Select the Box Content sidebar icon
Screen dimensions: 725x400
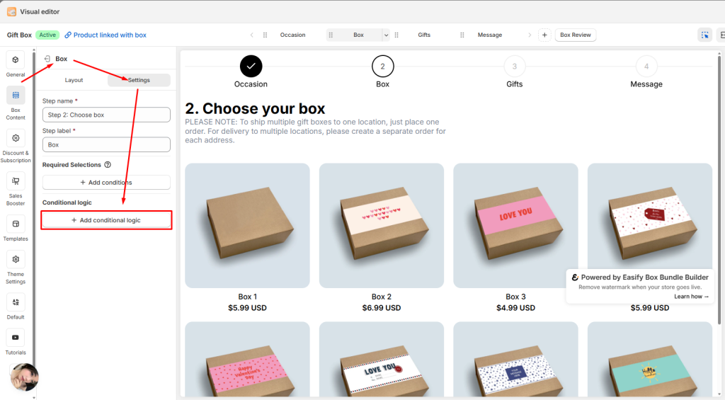coord(16,96)
